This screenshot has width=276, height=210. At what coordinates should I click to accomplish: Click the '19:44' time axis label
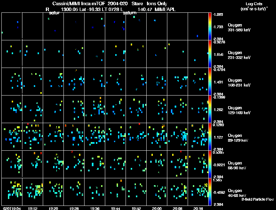click(x=116, y=209)
